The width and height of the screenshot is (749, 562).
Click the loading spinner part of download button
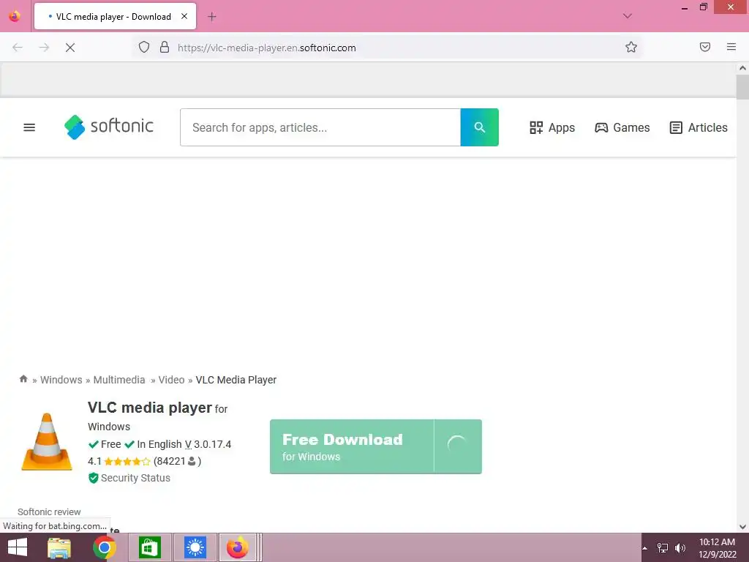pyautogui.click(x=458, y=447)
